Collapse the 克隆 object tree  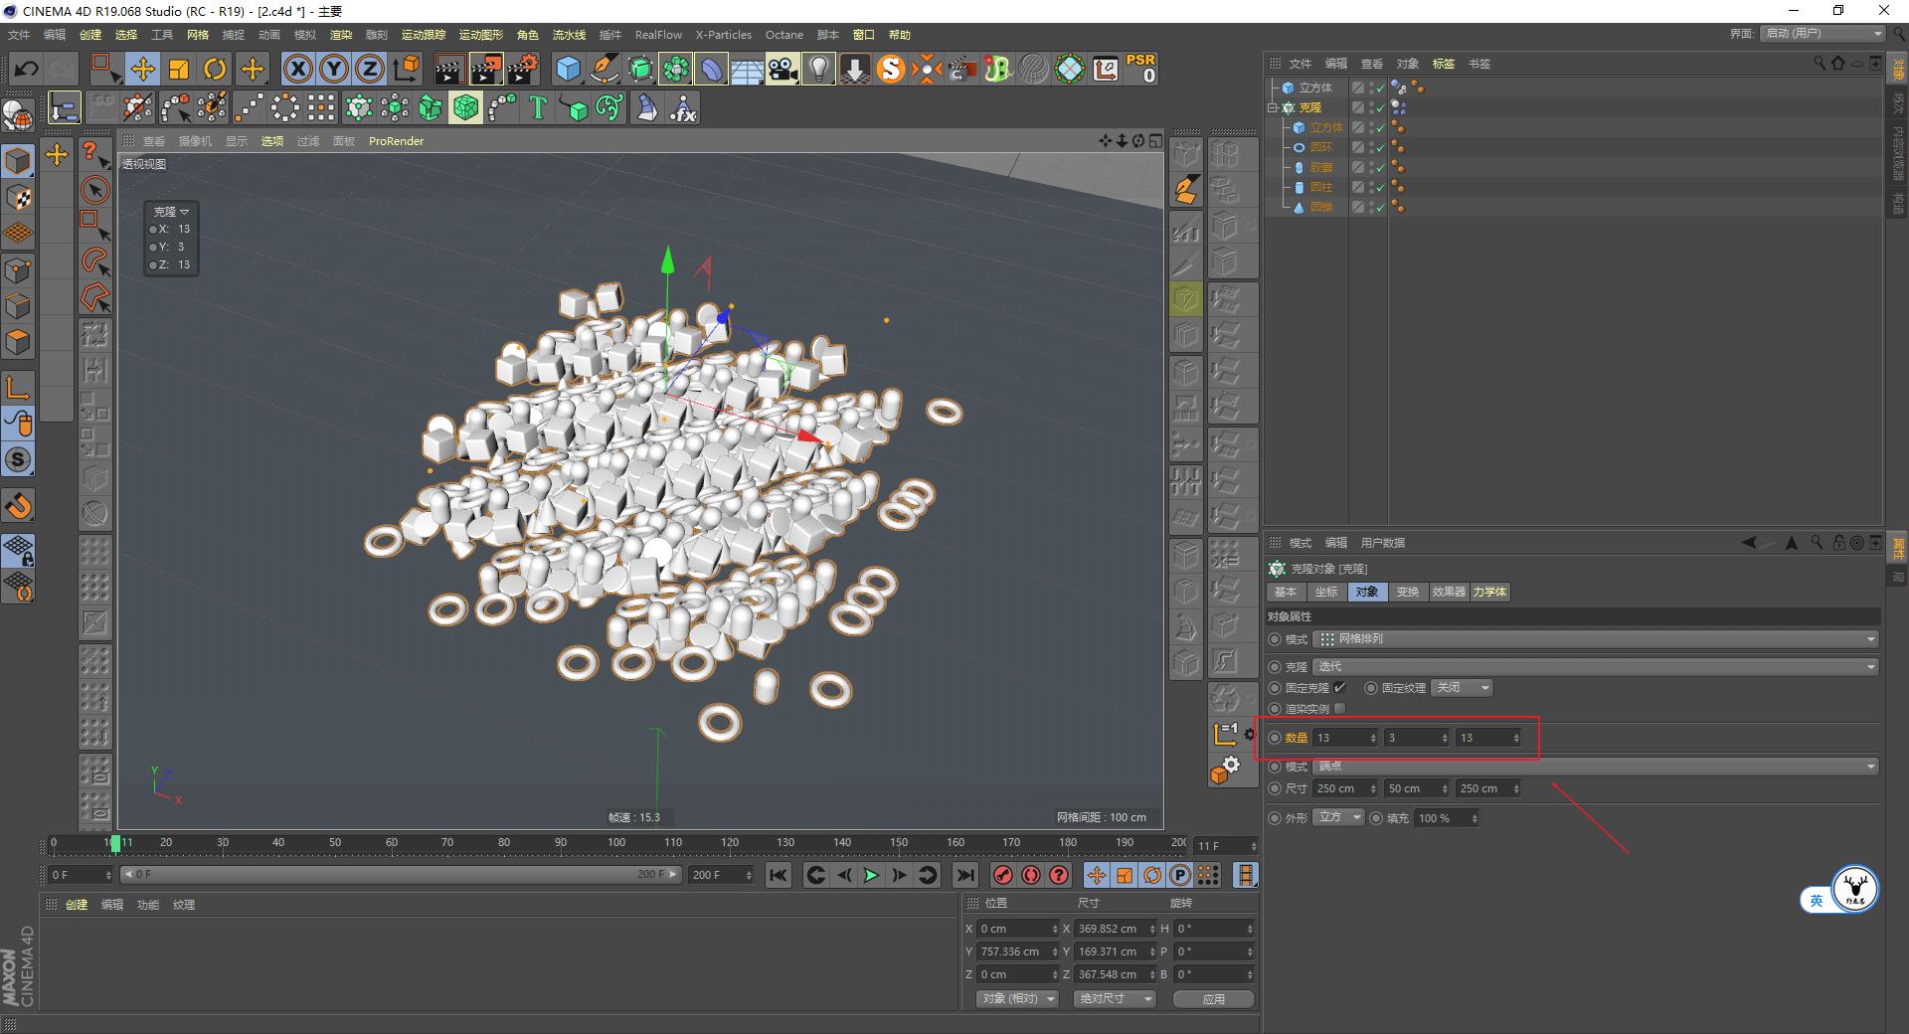1274,107
